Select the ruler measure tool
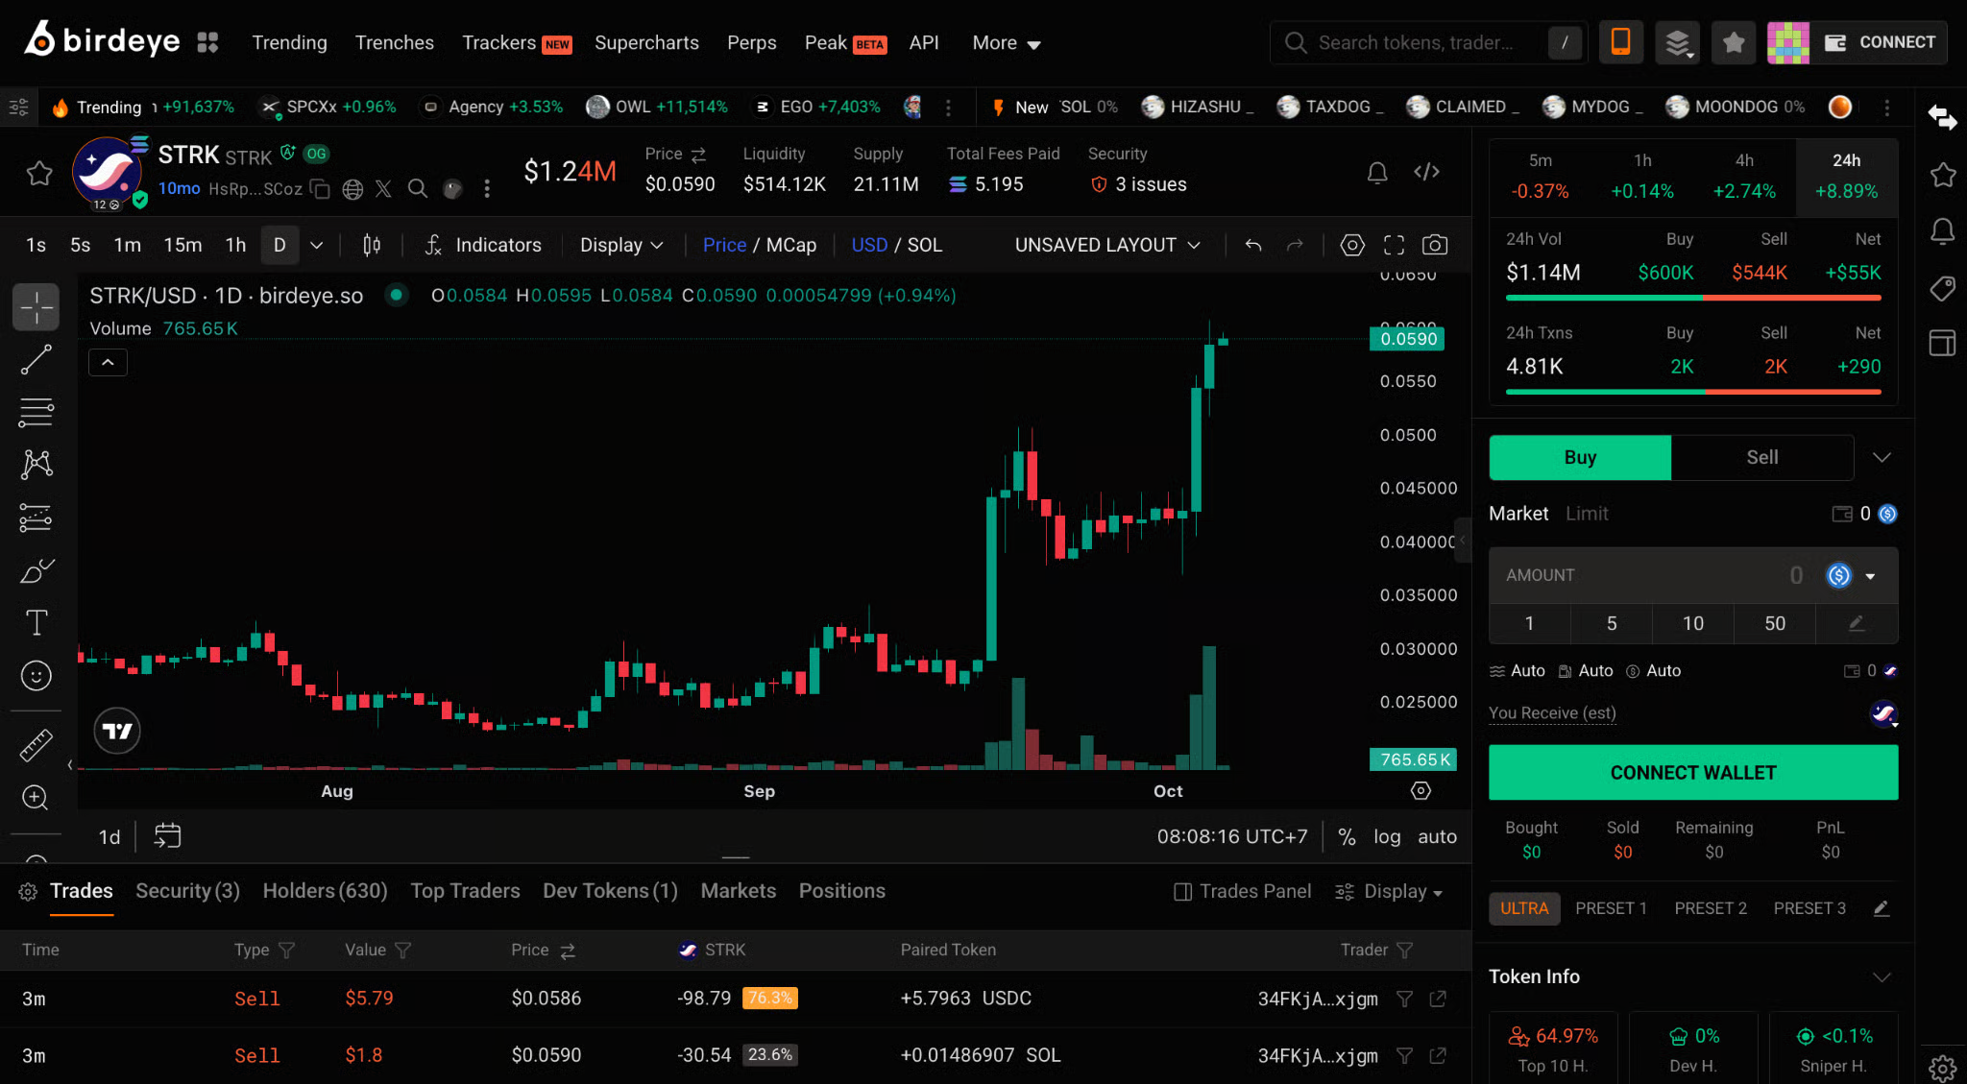The width and height of the screenshot is (1967, 1084). coord(36,745)
